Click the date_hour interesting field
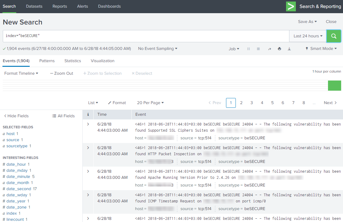The height and width of the screenshot is (222, 343). pos(16,164)
